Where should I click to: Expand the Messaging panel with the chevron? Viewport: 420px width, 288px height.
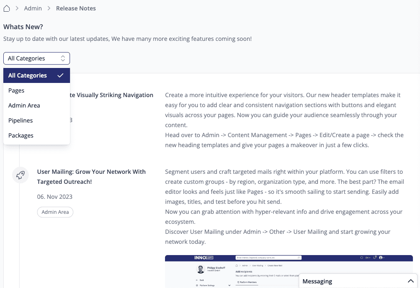click(410, 281)
